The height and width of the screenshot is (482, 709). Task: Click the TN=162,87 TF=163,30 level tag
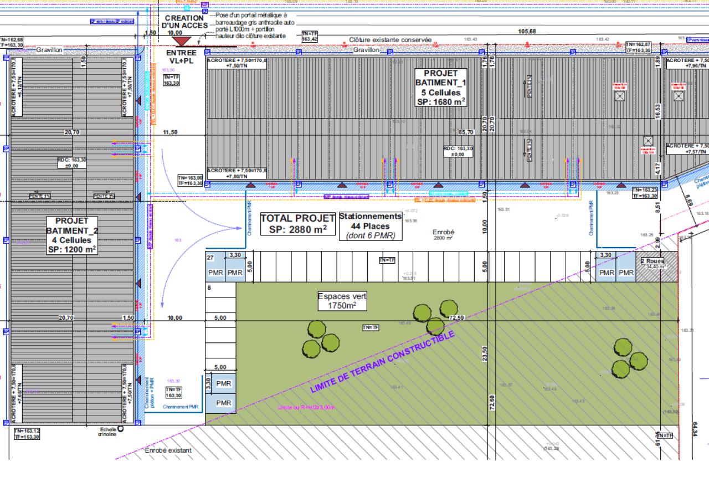[x=638, y=47]
